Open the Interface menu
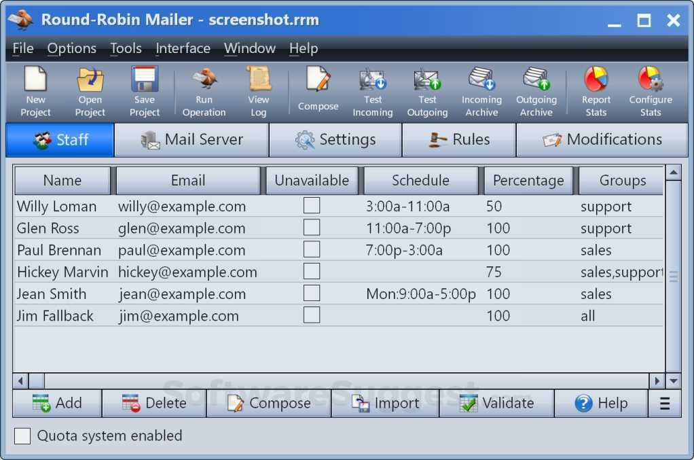694x460 pixels. (183, 48)
